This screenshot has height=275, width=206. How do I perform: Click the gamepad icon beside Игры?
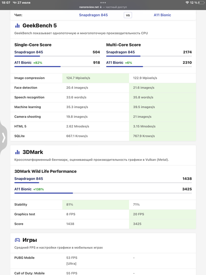tap(18, 240)
